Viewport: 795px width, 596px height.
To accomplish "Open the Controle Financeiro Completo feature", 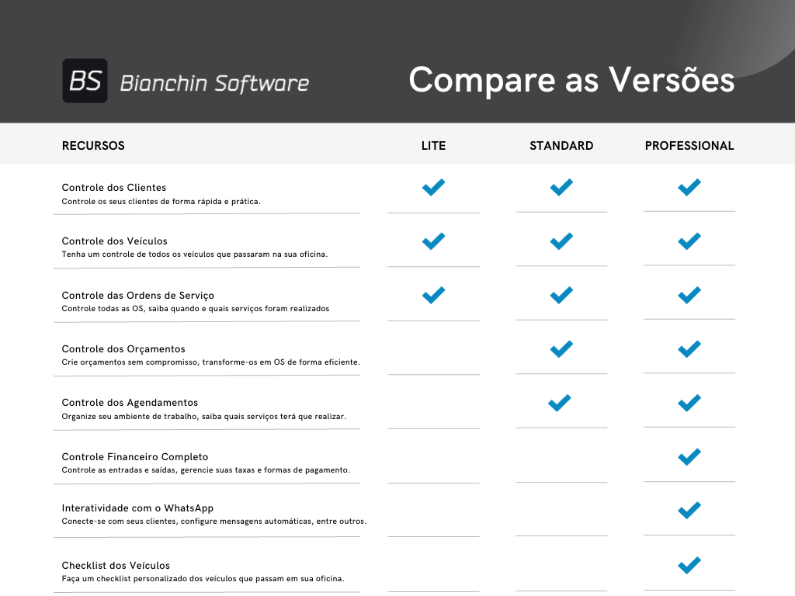I will [x=135, y=457].
